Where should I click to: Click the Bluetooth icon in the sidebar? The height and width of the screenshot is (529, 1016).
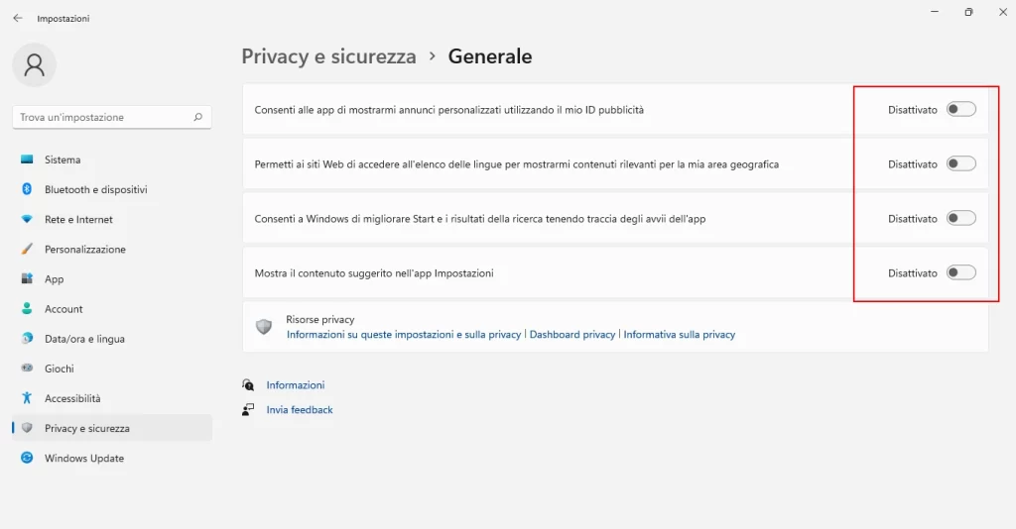click(27, 189)
